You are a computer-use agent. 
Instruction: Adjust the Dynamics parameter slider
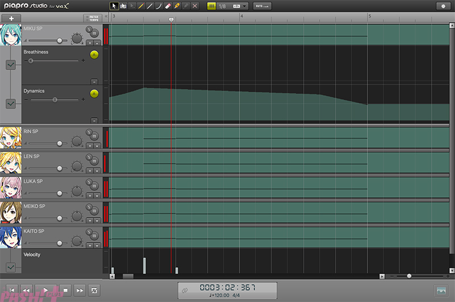pos(55,100)
